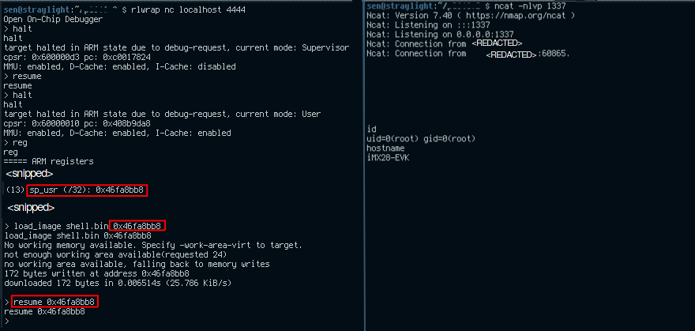The width and height of the screenshot is (695, 331).
Task: Click the boxed address after load_image shell.bin
Action: (x=138, y=227)
